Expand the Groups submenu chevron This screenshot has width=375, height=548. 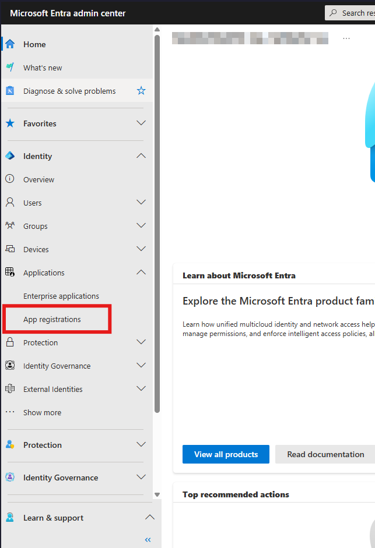(x=141, y=225)
